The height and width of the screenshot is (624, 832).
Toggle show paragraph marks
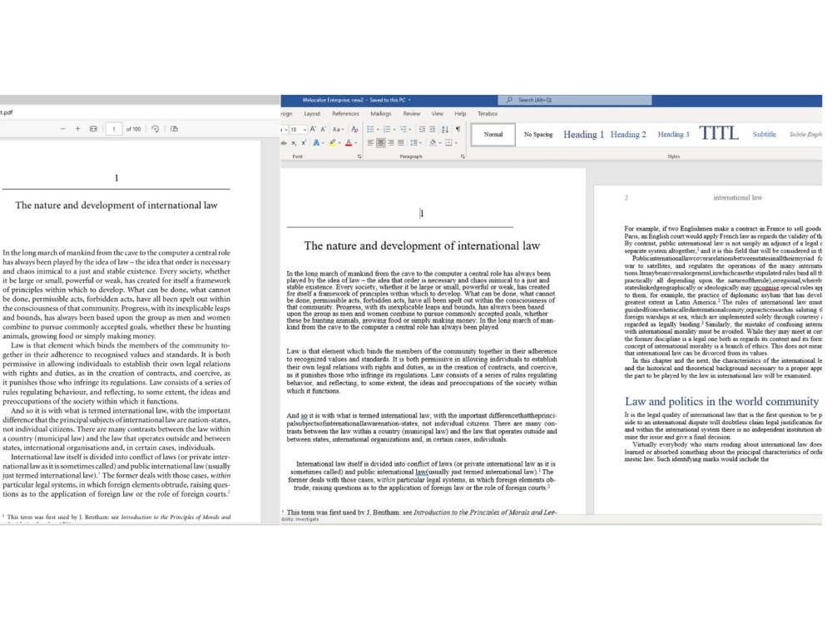click(x=458, y=129)
